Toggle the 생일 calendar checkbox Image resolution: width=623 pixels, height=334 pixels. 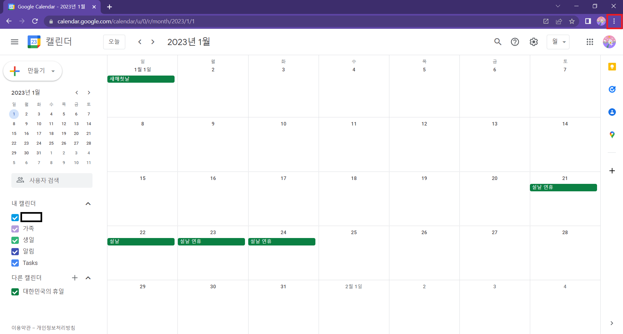[15, 240]
